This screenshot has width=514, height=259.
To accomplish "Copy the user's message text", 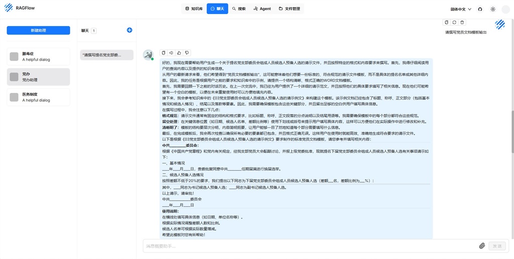I will (446, 22).
